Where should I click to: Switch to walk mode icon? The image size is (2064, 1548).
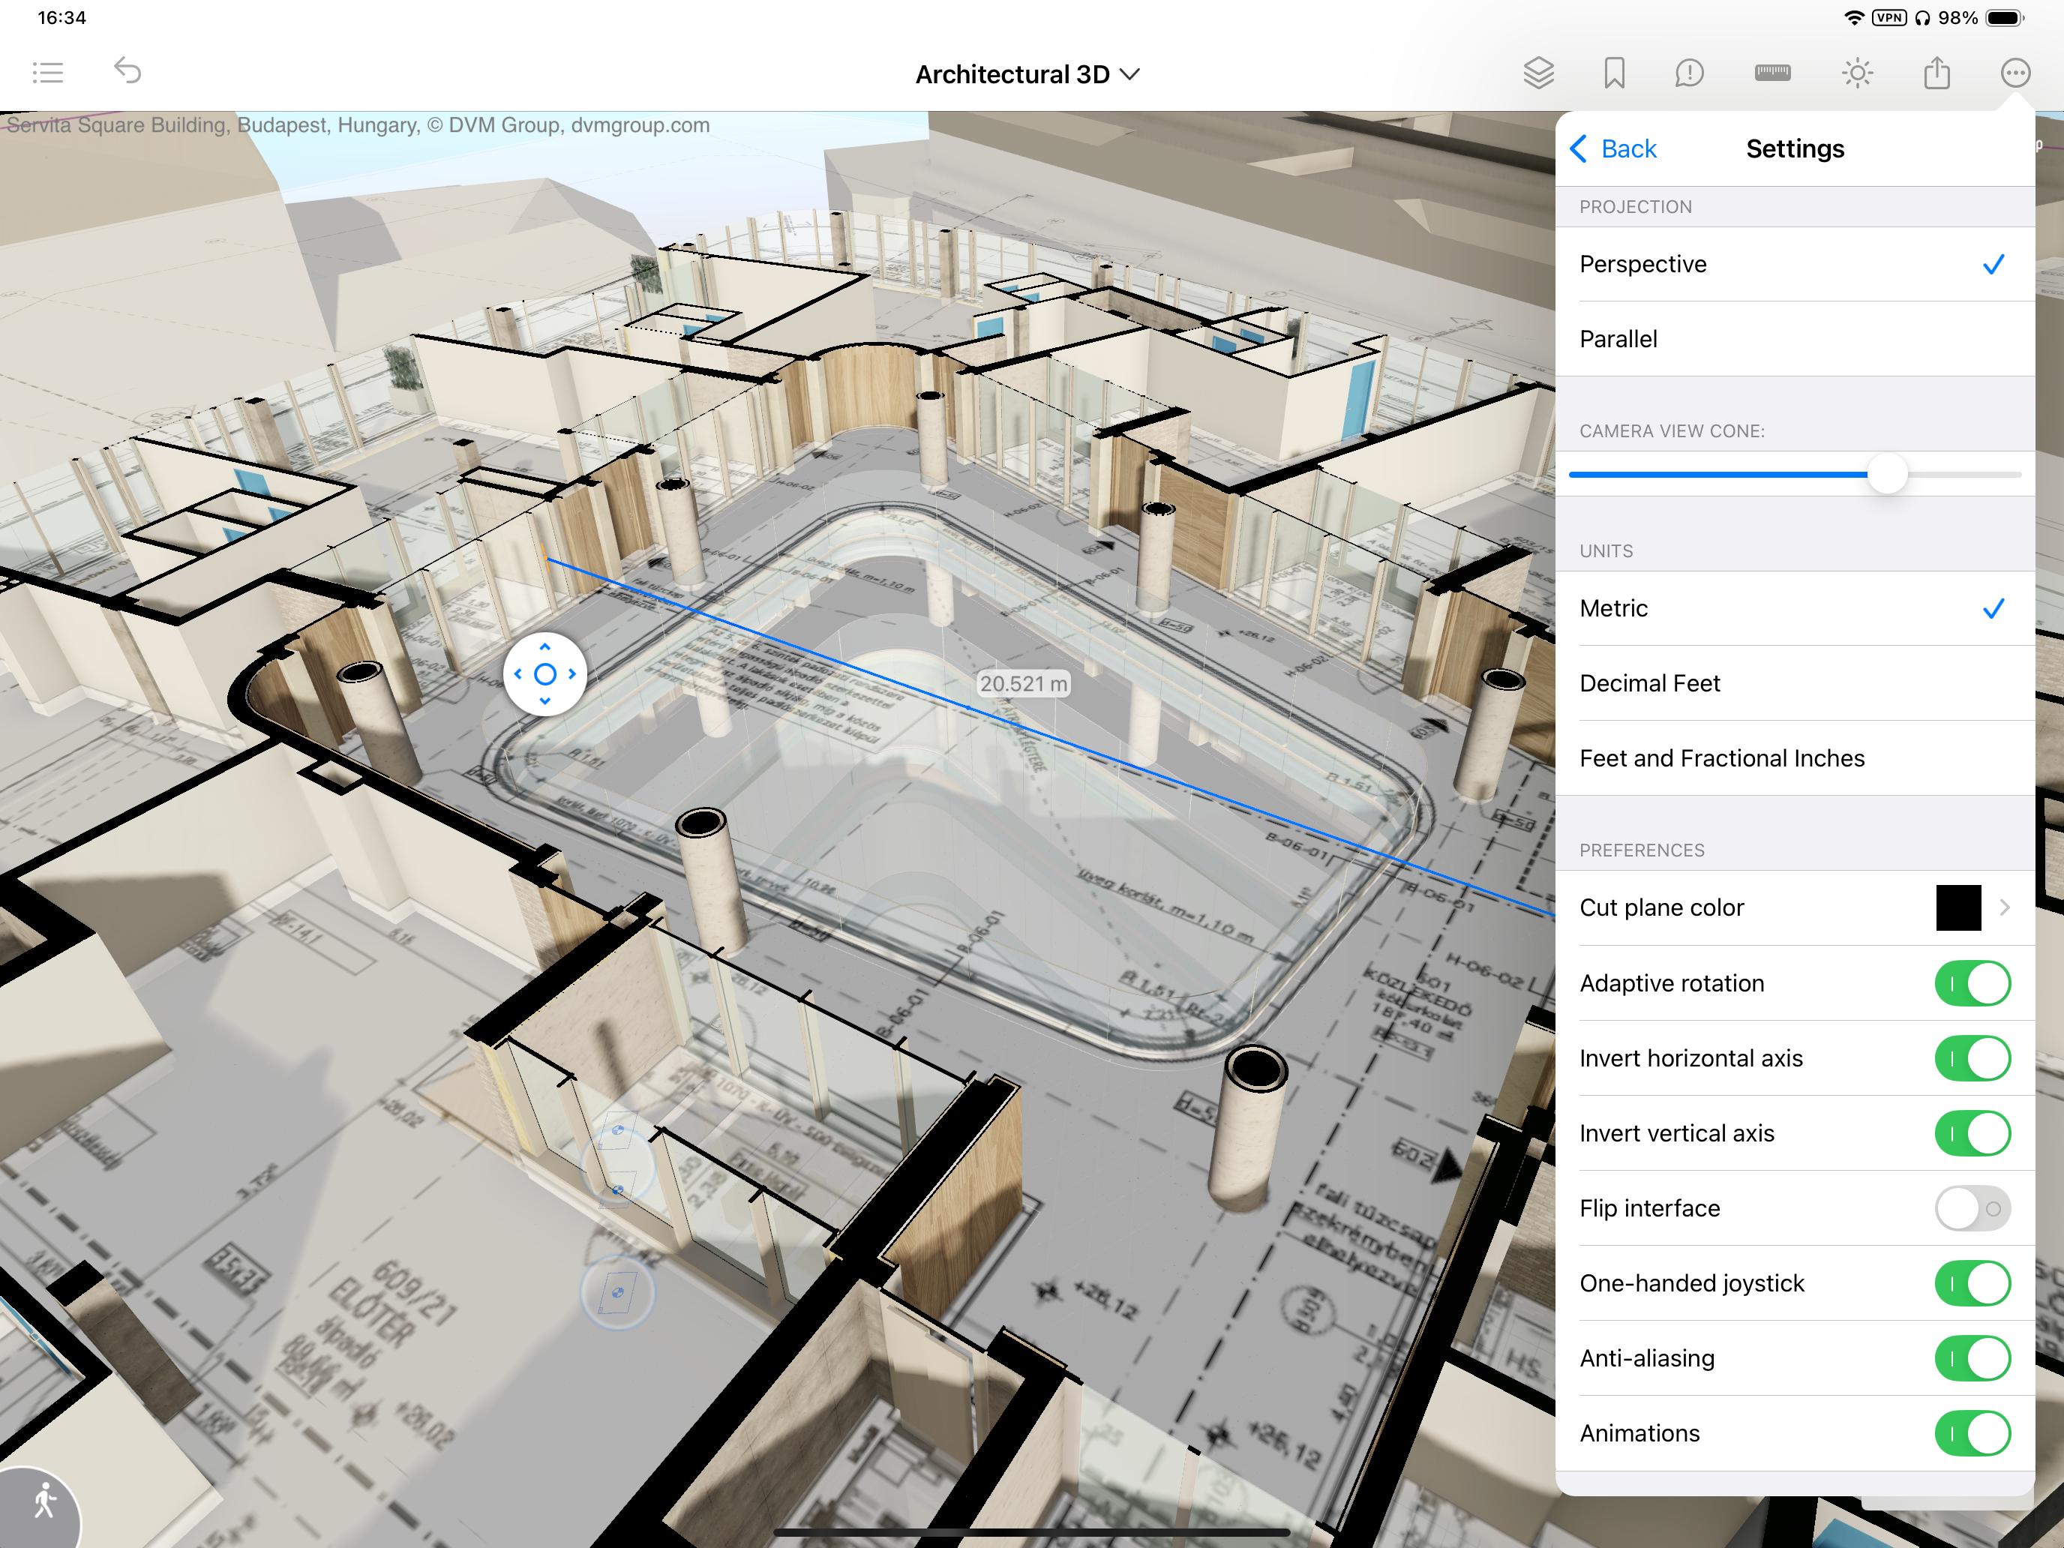(43, 1503)
